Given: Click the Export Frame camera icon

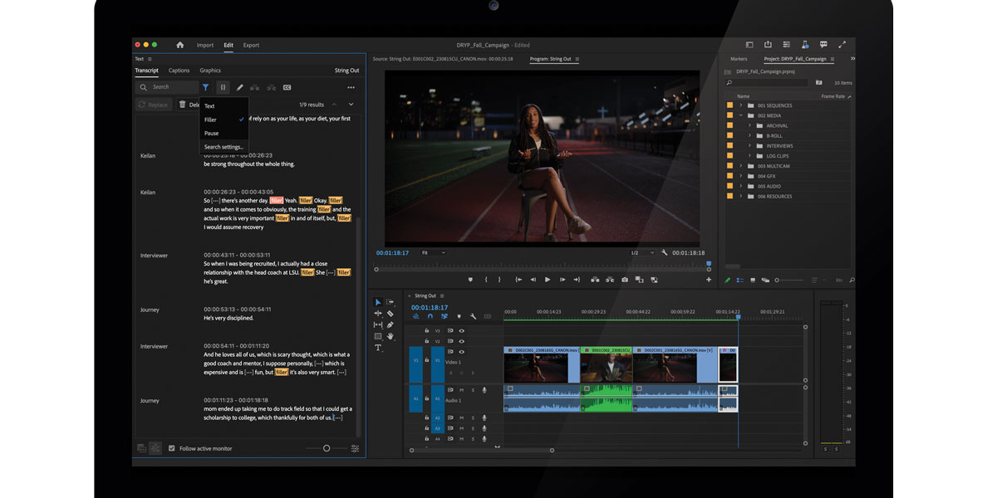Looking at the screenshot, I should 624,280.
